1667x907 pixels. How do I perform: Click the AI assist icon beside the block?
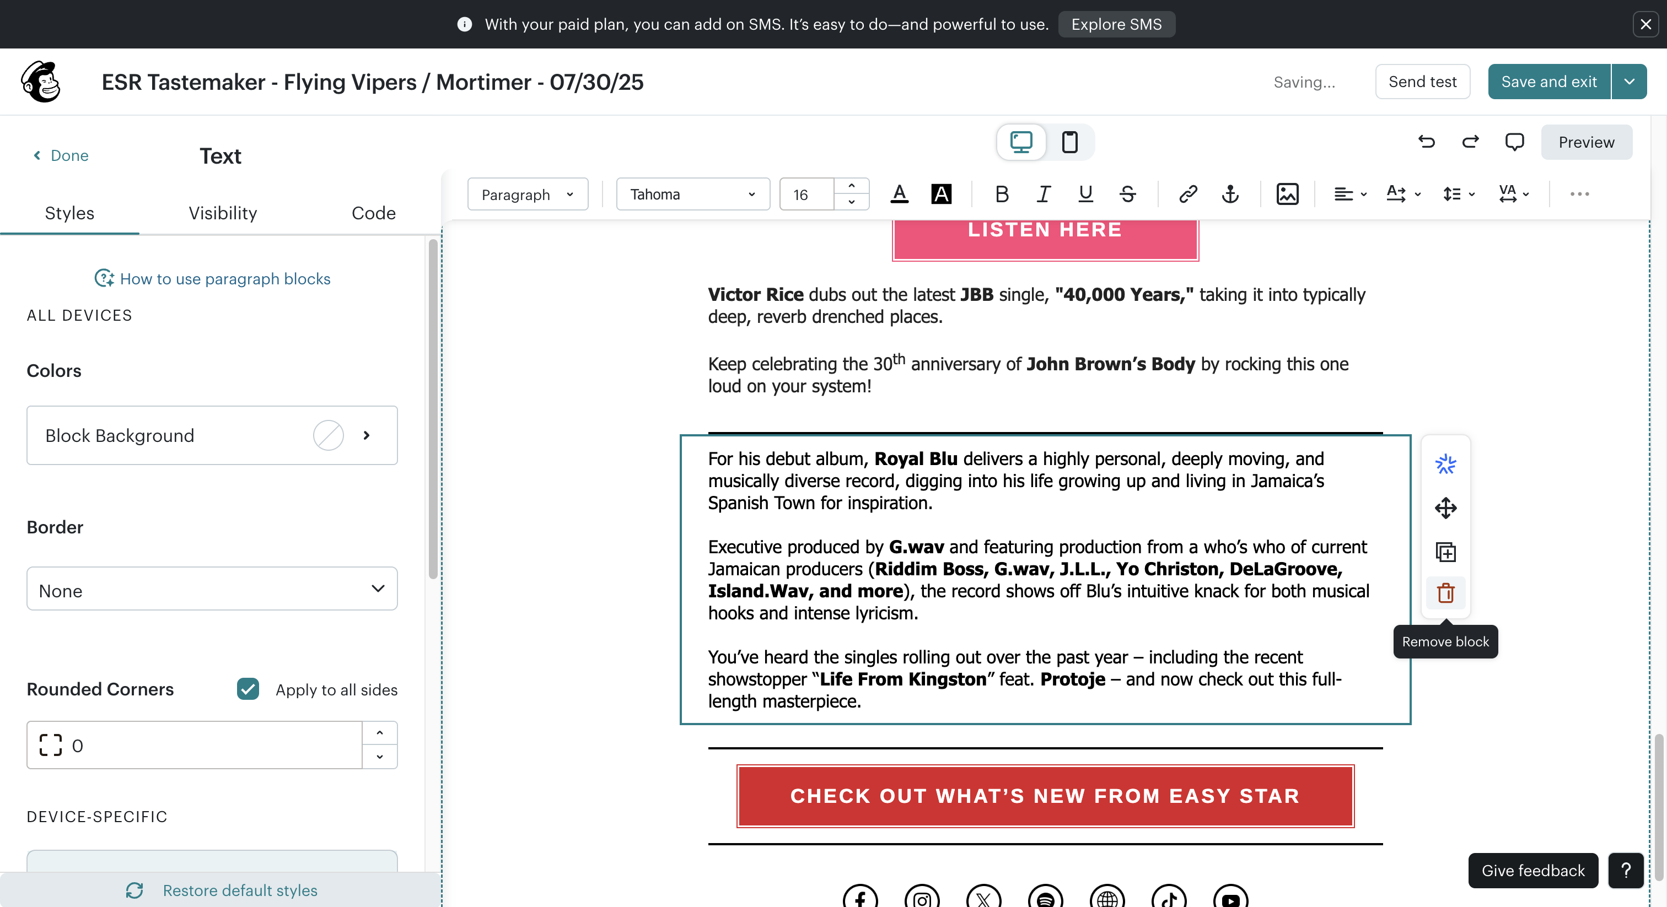pos(1445,464)
